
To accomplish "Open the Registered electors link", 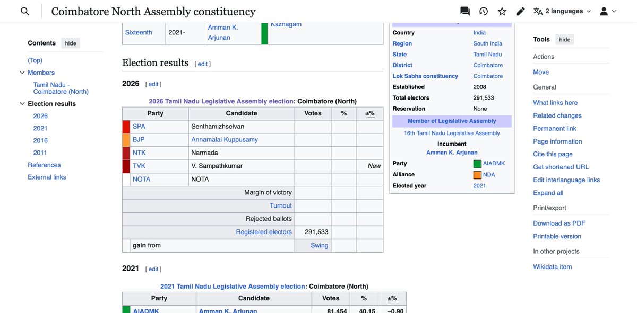I will (x=264, y=232).
